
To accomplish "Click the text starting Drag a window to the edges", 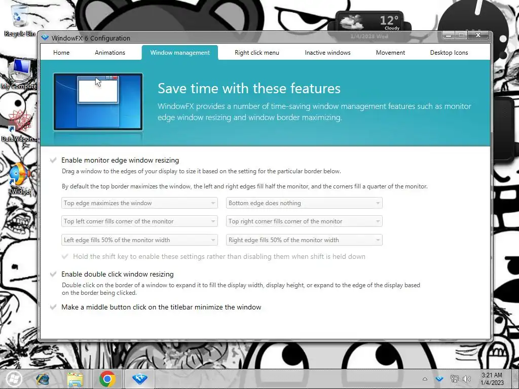I will tap(201, 171).
